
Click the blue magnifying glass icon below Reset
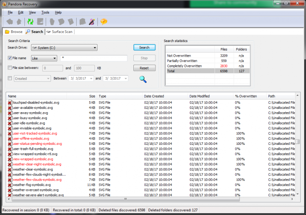pos(143,79)
